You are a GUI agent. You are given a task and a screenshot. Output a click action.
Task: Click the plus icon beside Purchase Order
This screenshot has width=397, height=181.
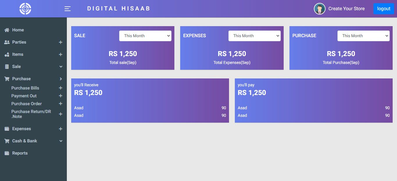coord(60,104)
